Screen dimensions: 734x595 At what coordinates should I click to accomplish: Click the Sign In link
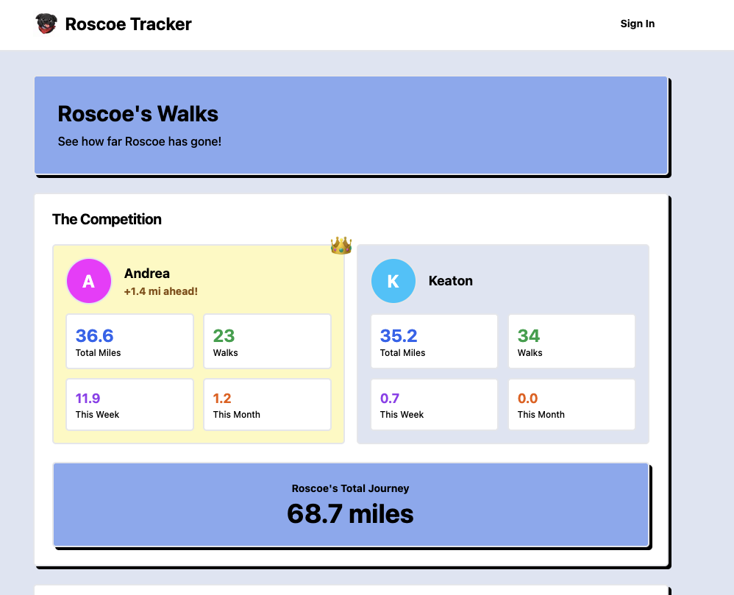tap(637, 24)
